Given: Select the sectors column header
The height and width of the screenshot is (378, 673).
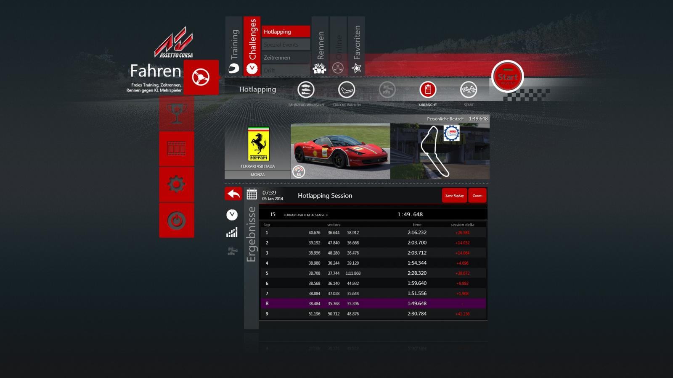Looking at the screenshot, I should tap(334, 225).
